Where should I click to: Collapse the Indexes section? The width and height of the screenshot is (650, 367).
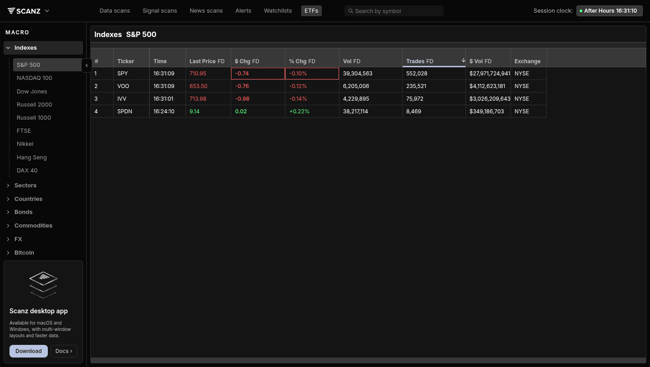[43, 48]
